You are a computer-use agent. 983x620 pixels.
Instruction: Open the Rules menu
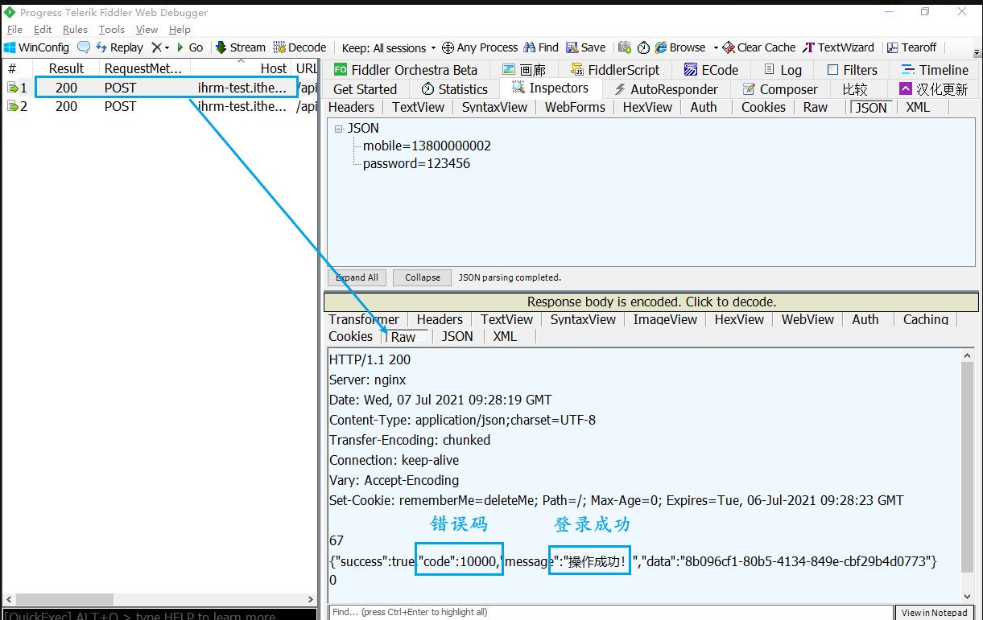tap(75, 30)
